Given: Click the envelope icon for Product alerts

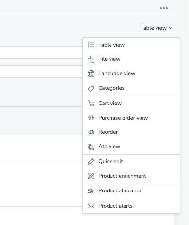Looking at the screenshot, I should coord(91,206).
